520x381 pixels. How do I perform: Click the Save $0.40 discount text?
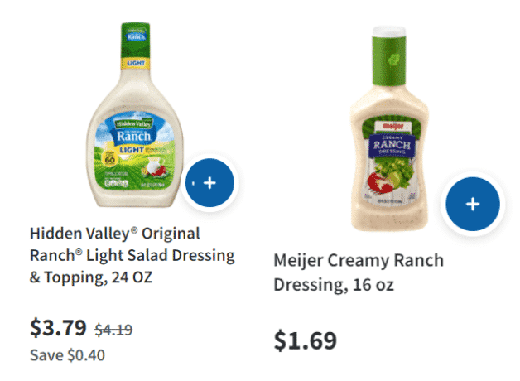point(67,355)
